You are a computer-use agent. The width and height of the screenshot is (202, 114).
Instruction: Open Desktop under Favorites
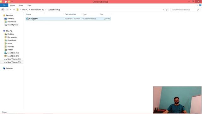(x=10, y=18)
